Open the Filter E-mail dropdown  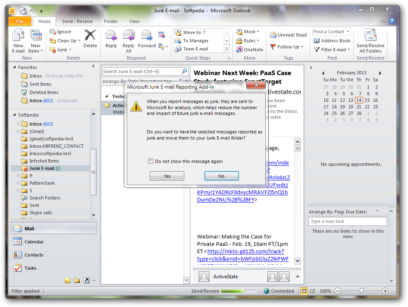[348, 50]
